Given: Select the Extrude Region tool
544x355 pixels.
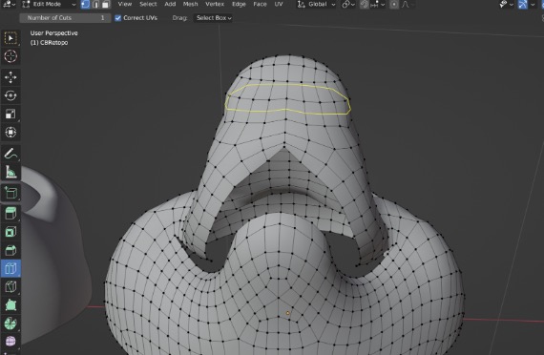Looking at the screenshot, I should [10, 214].
